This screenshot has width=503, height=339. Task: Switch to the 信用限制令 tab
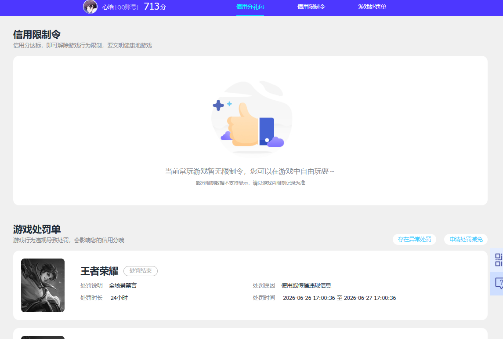[x=311, y=7]
